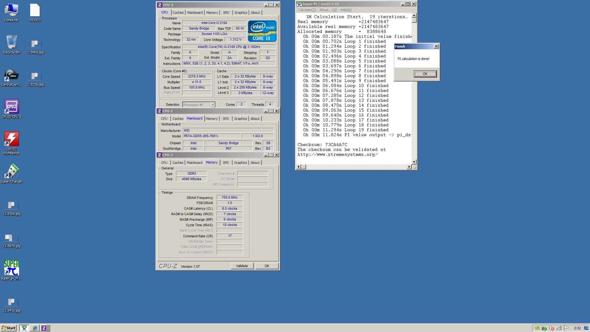Select the 595303 file icon

[x=35, y=13]
